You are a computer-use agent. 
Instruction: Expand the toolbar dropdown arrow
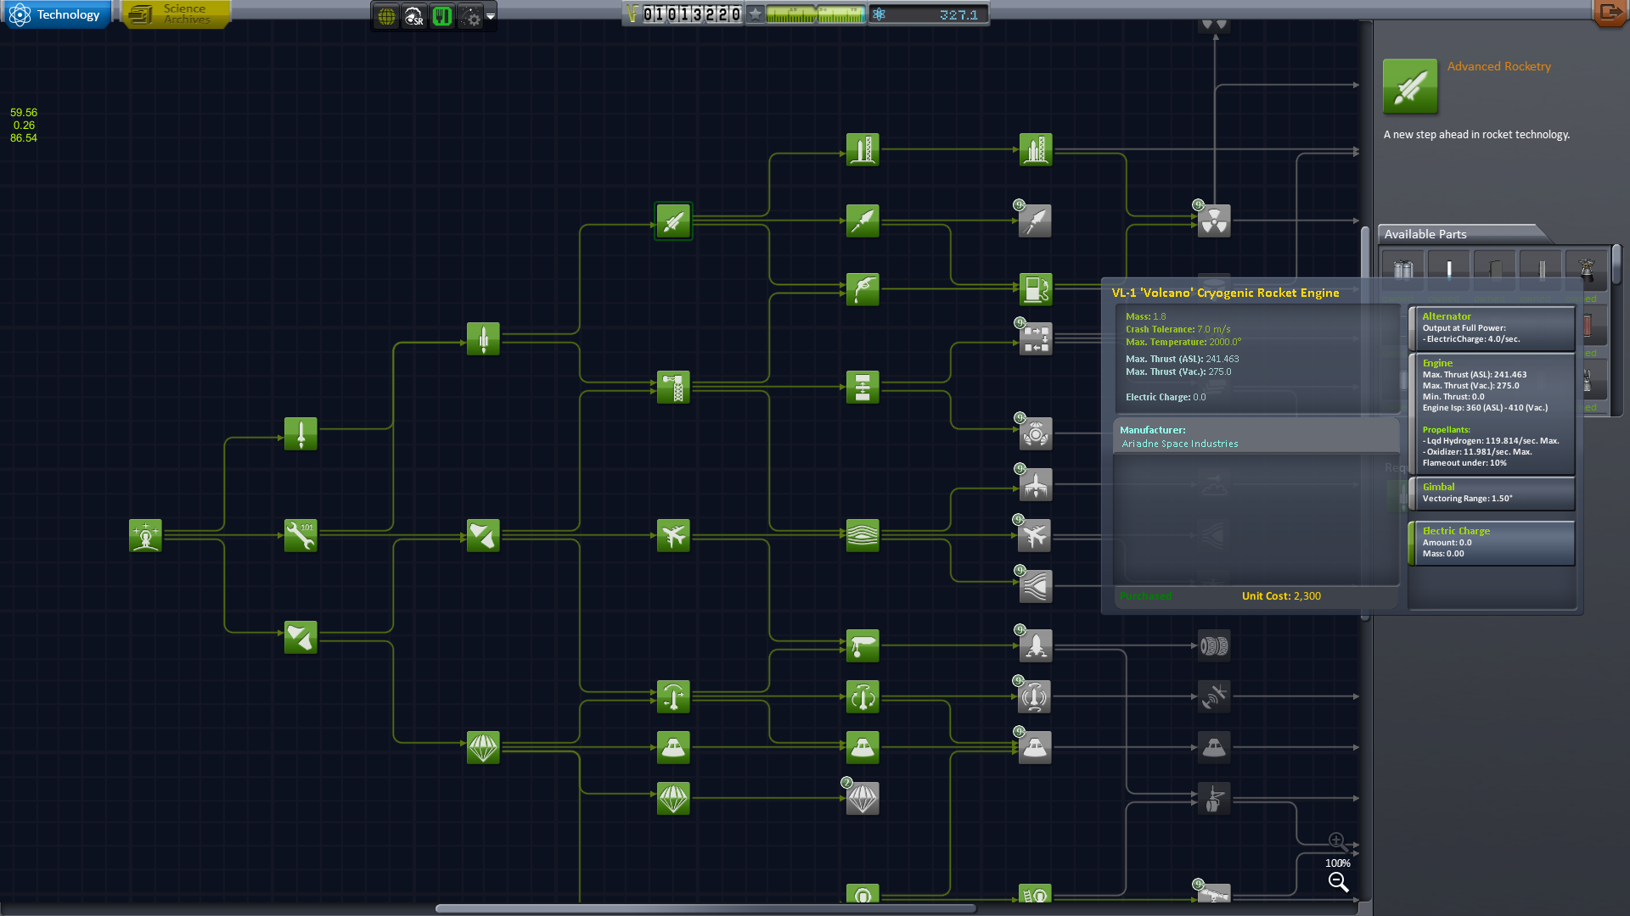[491, 16]
